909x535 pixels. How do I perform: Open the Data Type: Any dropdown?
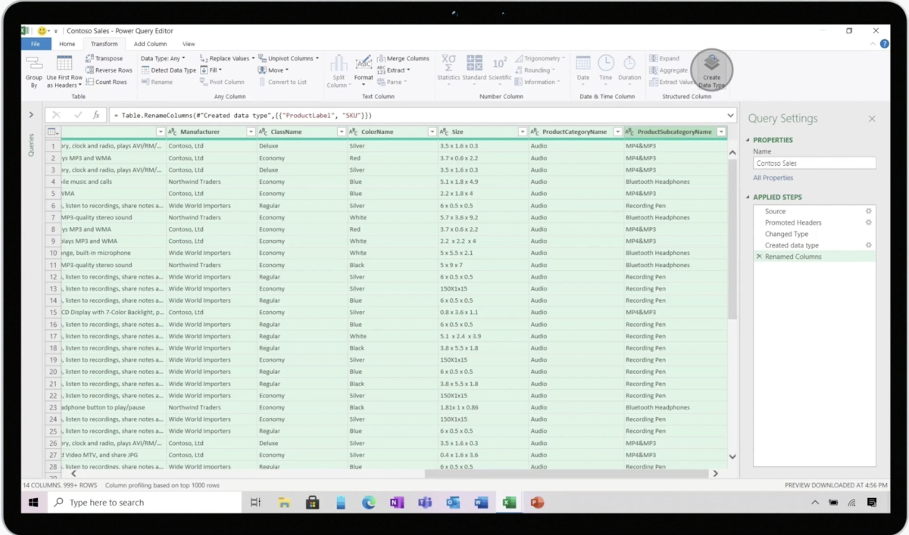(x=163, y=58)
